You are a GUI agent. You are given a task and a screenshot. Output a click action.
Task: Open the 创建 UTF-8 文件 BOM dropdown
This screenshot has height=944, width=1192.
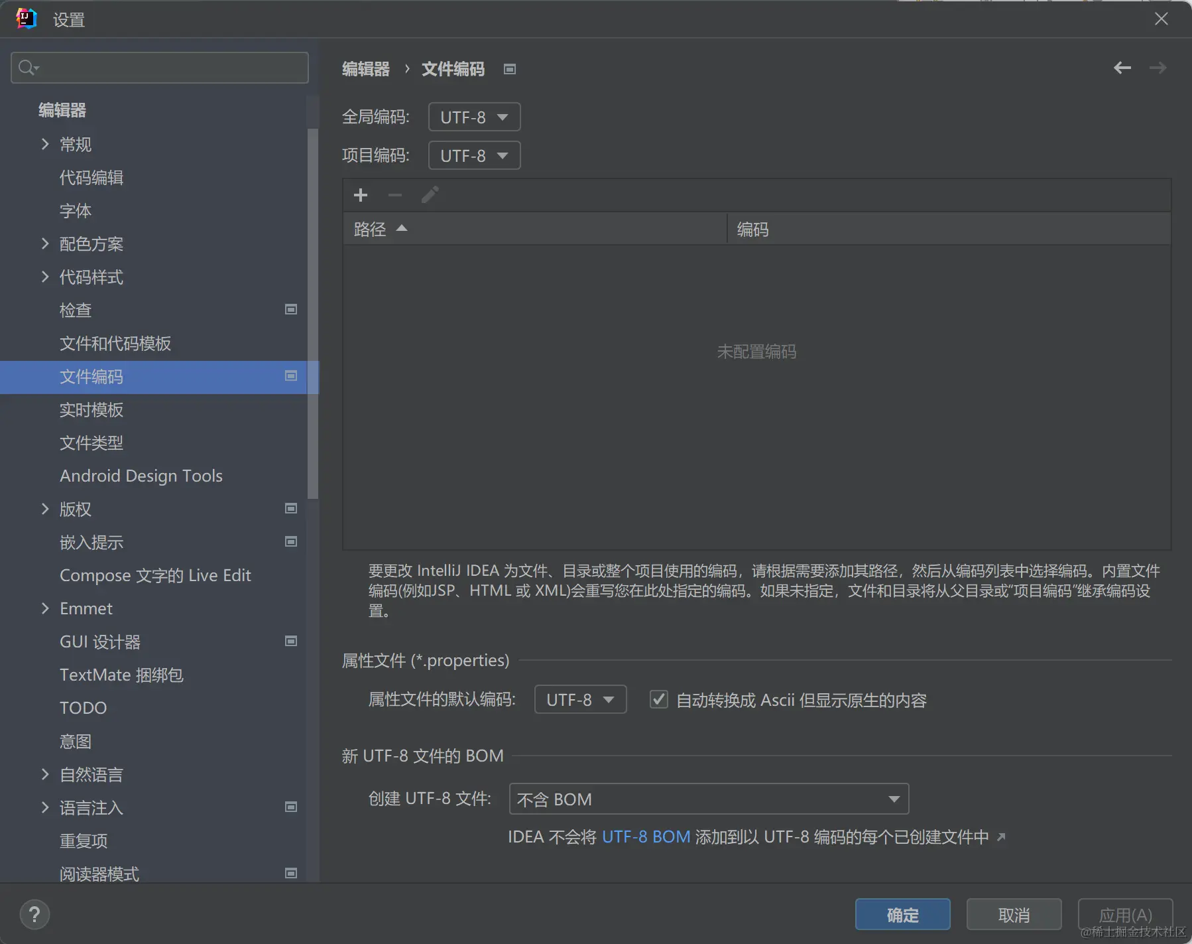click(709, 799)
